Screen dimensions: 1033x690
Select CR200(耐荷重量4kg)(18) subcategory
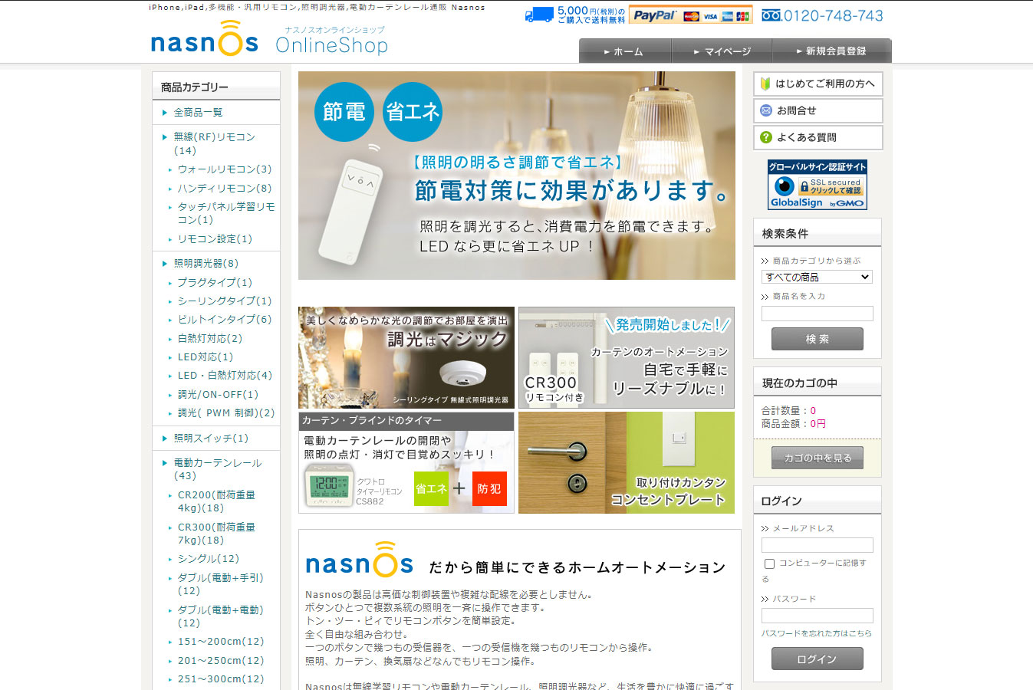point(216,501)
